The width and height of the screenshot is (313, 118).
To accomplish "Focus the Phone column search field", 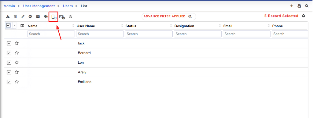I will (x=290, y=34).
